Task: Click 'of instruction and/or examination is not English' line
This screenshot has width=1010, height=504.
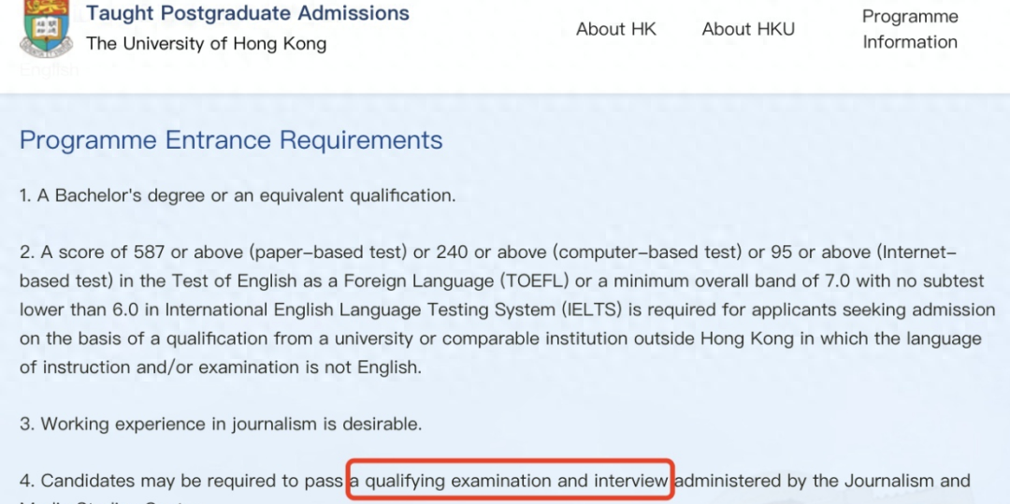Action: [221, 367]
